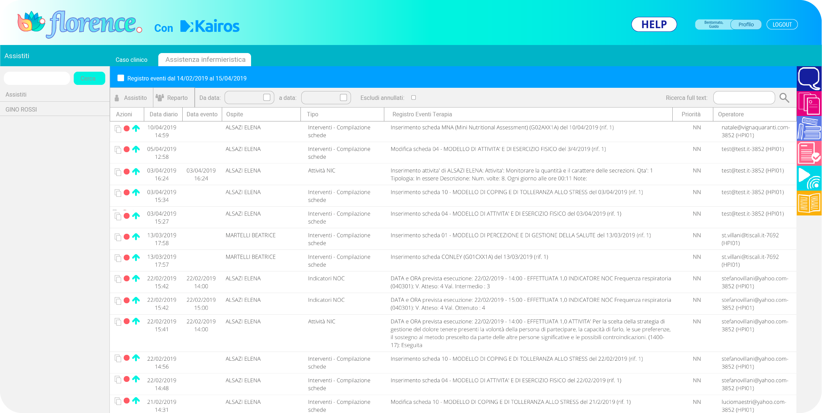Toggle the Registro eventi header checkbox
This screenshot has width=822, height=413.
click(121, 78)
